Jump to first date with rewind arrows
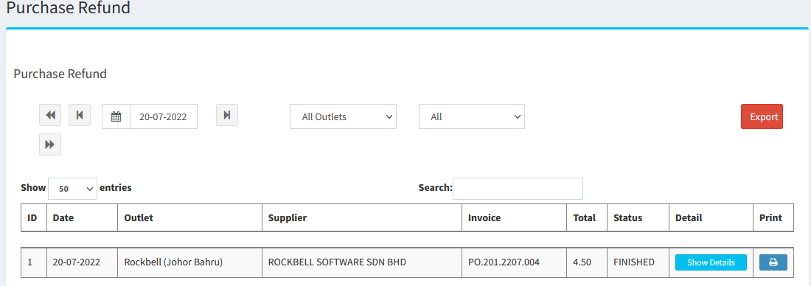The width and height of the screenshot is (811, 286). (x=50, y=115)
